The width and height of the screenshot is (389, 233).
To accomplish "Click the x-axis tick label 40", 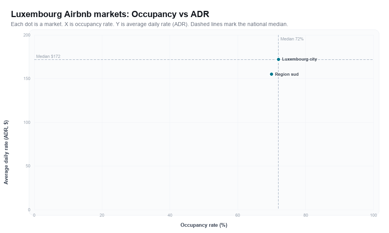I will pos(170,216).
